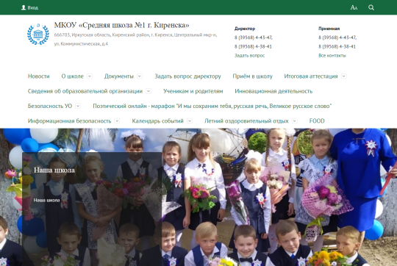Click the school address text 666703, Иркутская область

(x=135, y=39)
